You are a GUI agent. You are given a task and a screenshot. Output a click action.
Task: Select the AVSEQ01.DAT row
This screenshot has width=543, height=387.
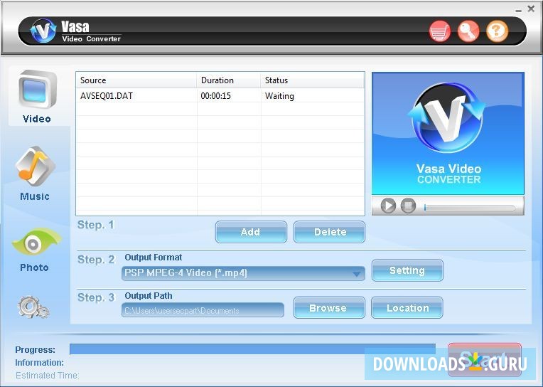[220, 96]
